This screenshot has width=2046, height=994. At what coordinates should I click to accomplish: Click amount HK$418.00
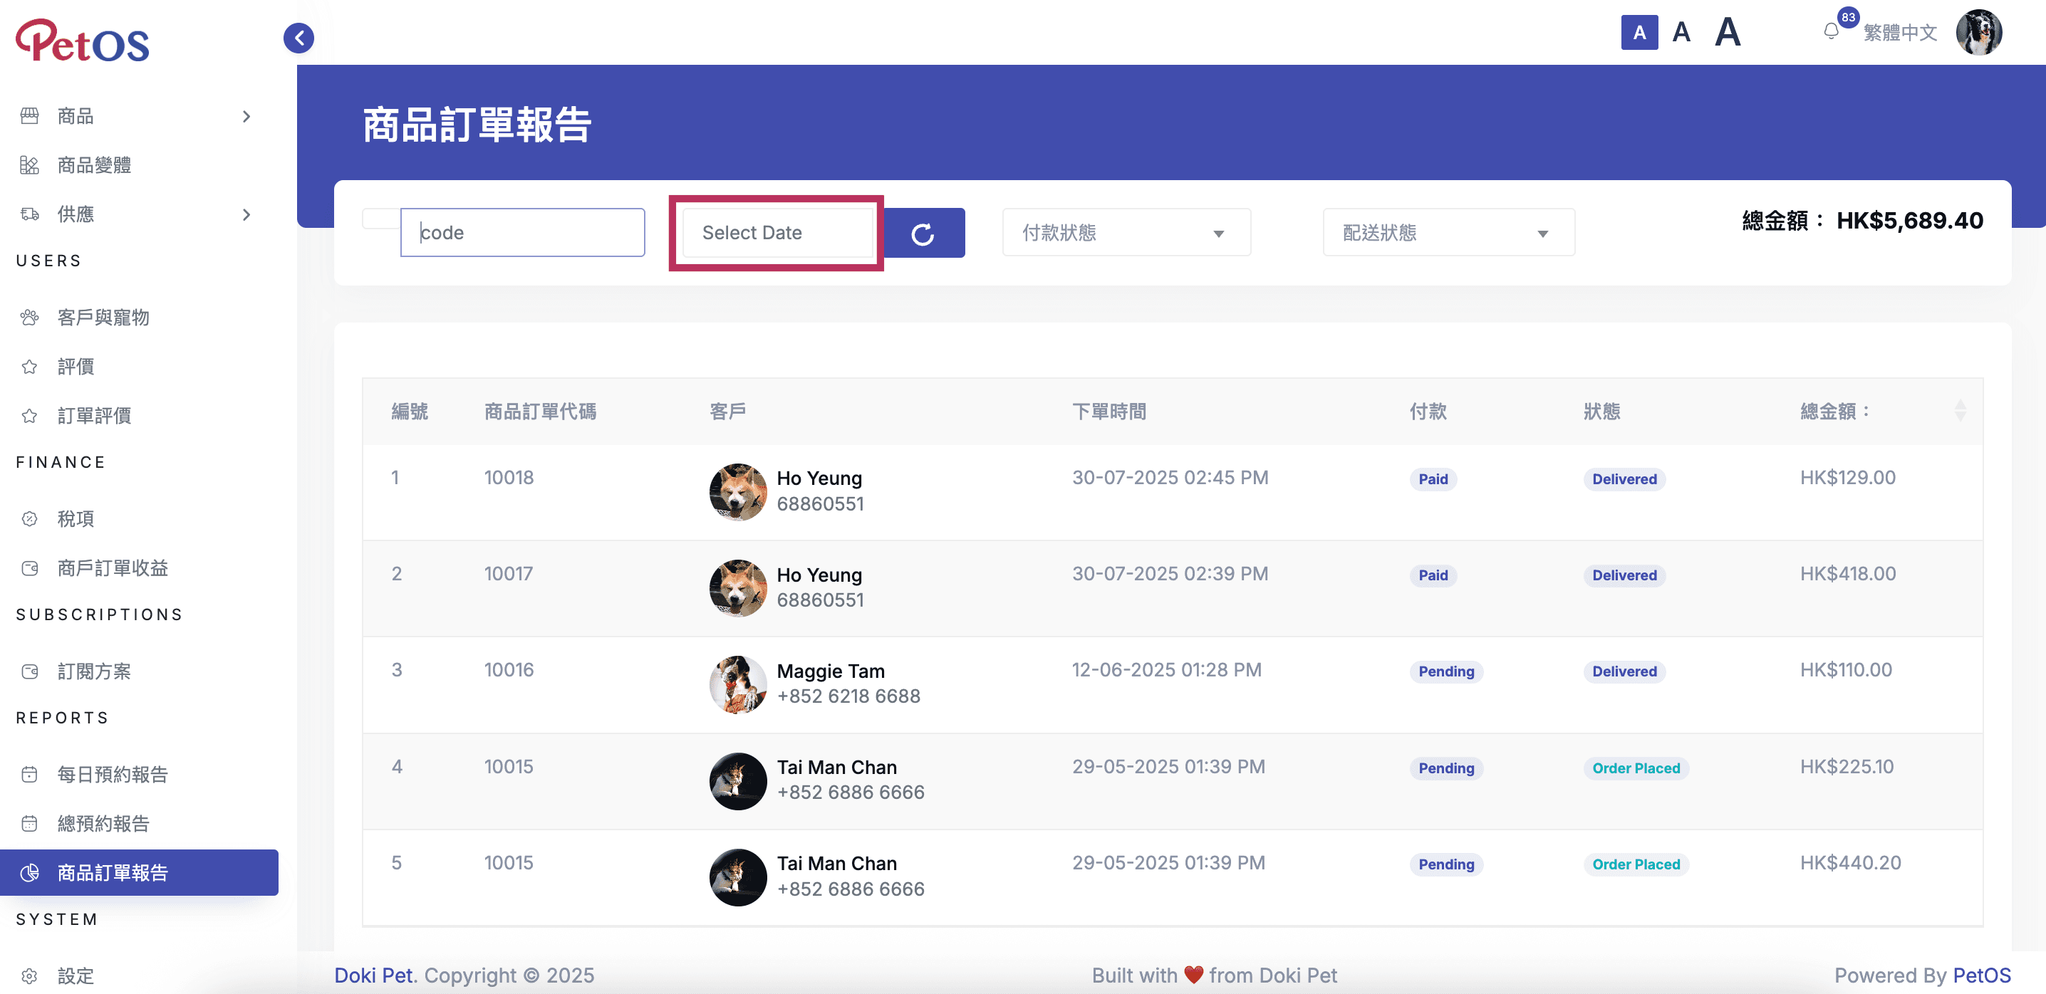1847,574
